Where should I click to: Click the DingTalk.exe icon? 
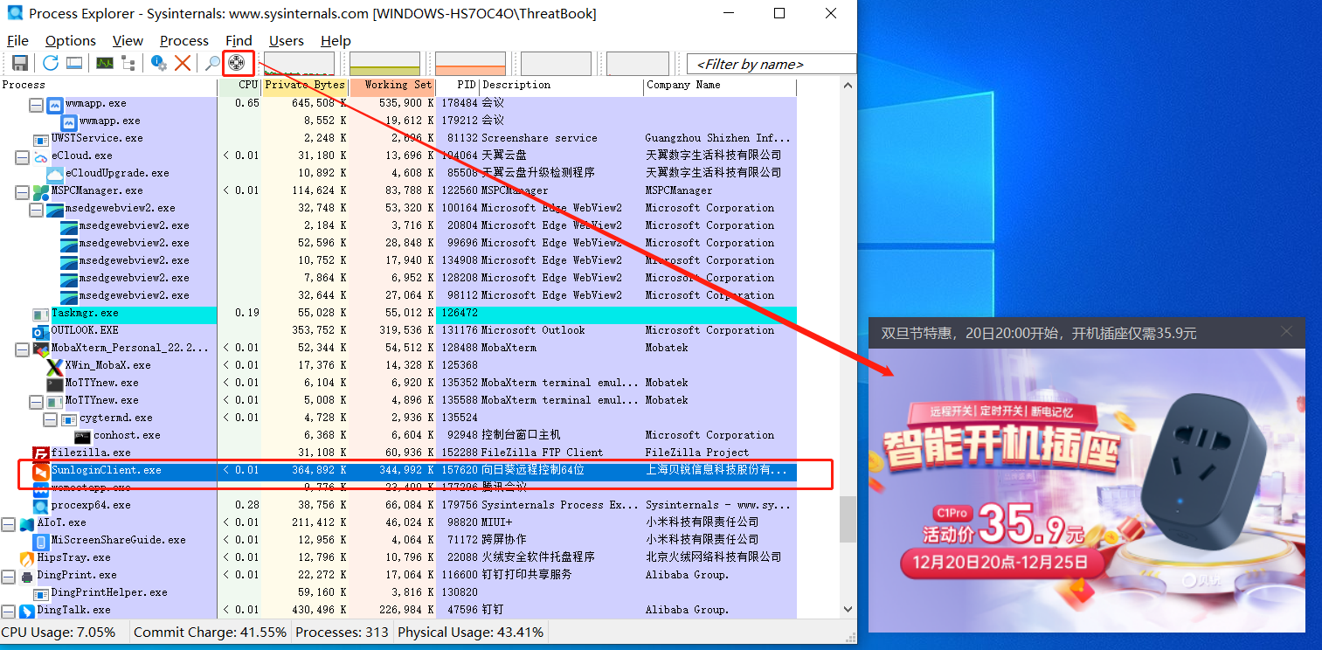coord(27,611)
